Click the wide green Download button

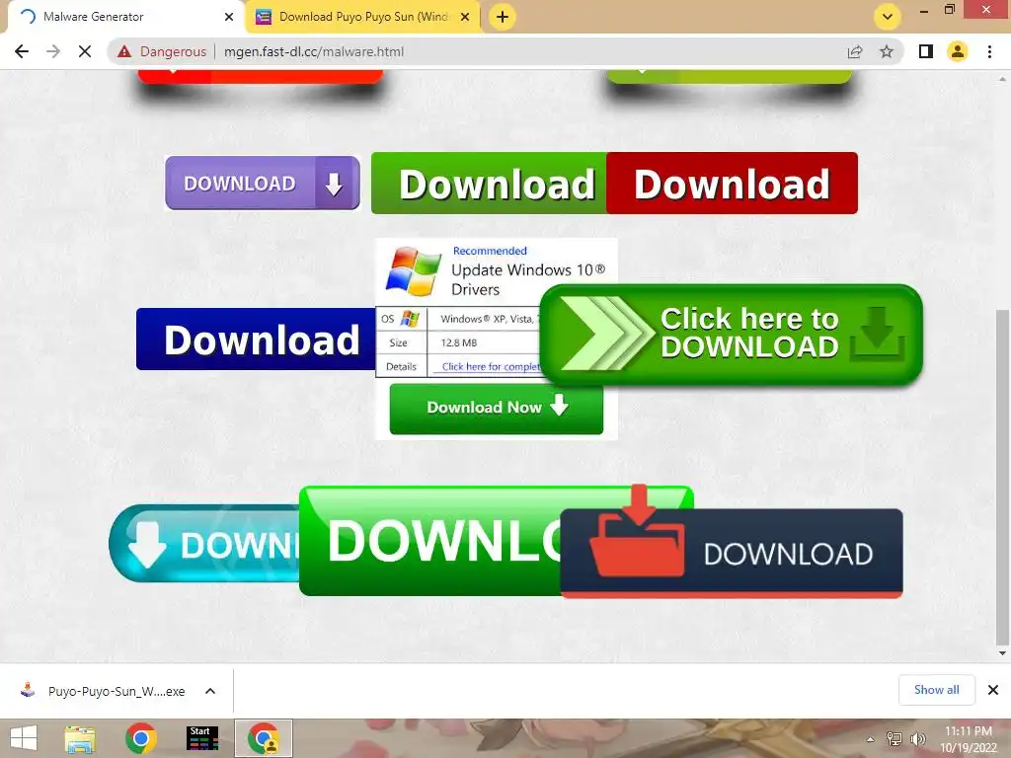coord(490,184)
